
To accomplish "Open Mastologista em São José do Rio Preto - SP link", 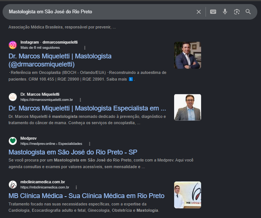I will [73, 152].
